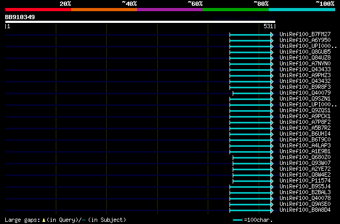This screenshot has height=224, width=340.
Task: Click the cyan alignment bar of UniRef100_B7FM27
Action: pyautogui.click(x=250, y=35)
